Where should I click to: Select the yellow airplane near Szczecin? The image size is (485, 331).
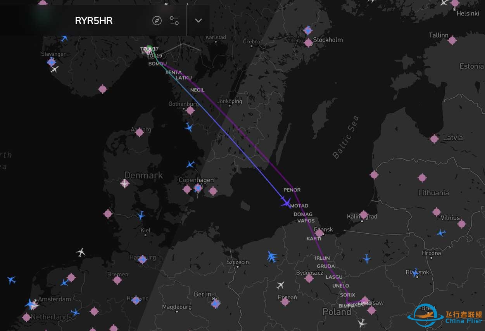pos(271,256)
